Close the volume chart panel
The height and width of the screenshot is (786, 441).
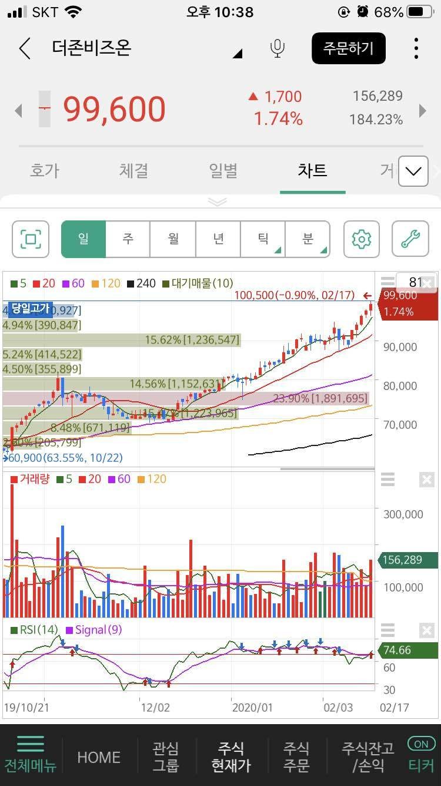(426, 480)
